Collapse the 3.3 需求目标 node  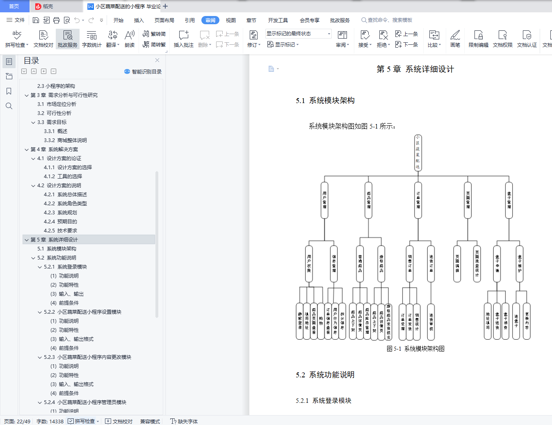coord(33,122)
